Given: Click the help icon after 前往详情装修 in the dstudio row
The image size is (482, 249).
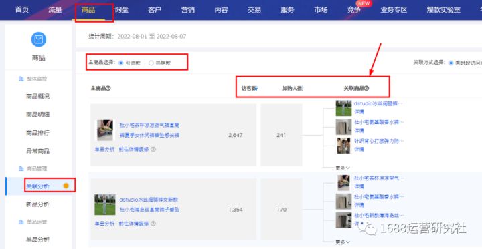Looking at the screenshot, I should tap(153, 224).
